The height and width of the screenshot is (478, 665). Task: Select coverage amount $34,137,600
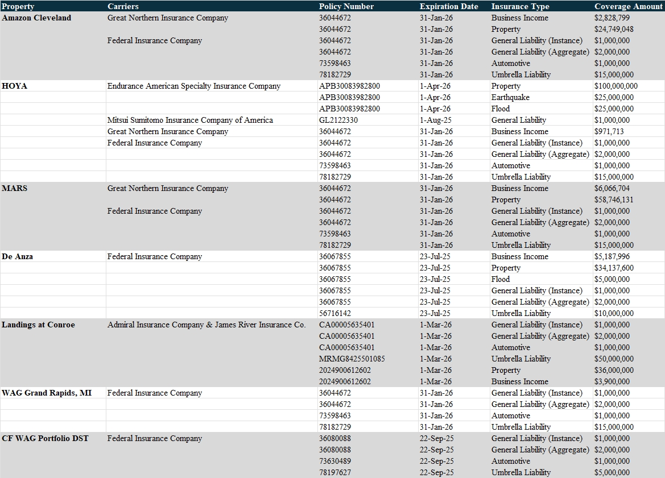[x=614, y=268]
